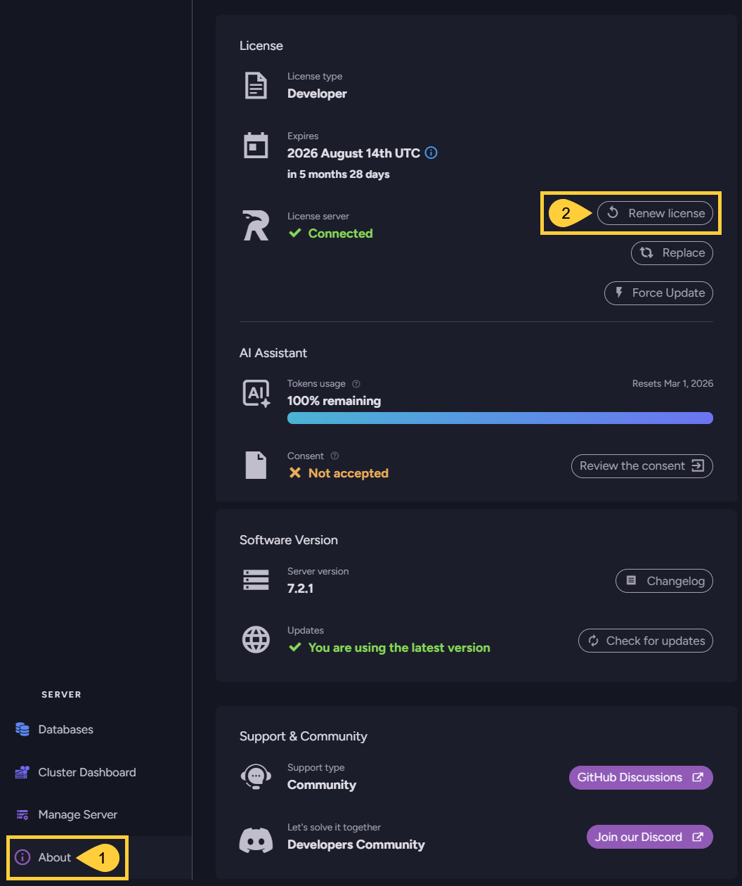Click the Databases icon in sidebar
This screenshot has height=886, width=742.
22,729
